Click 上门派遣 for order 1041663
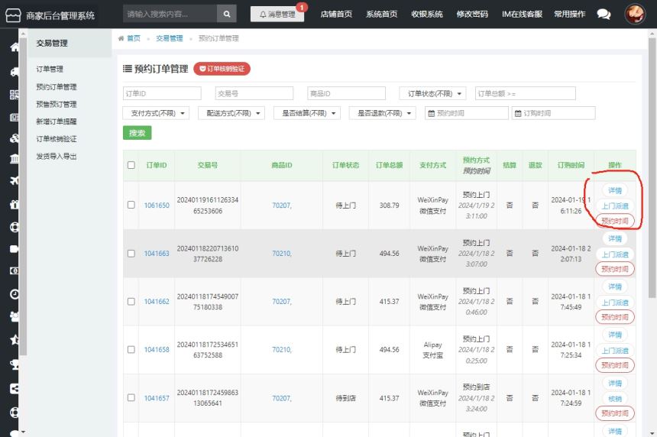Image resolution: width=657 pixels, height=437 pixels. pyautogui.click(x=615, y=254)
